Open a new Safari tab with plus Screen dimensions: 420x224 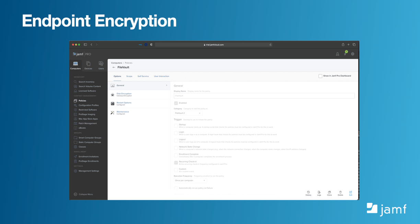point(348,45)
